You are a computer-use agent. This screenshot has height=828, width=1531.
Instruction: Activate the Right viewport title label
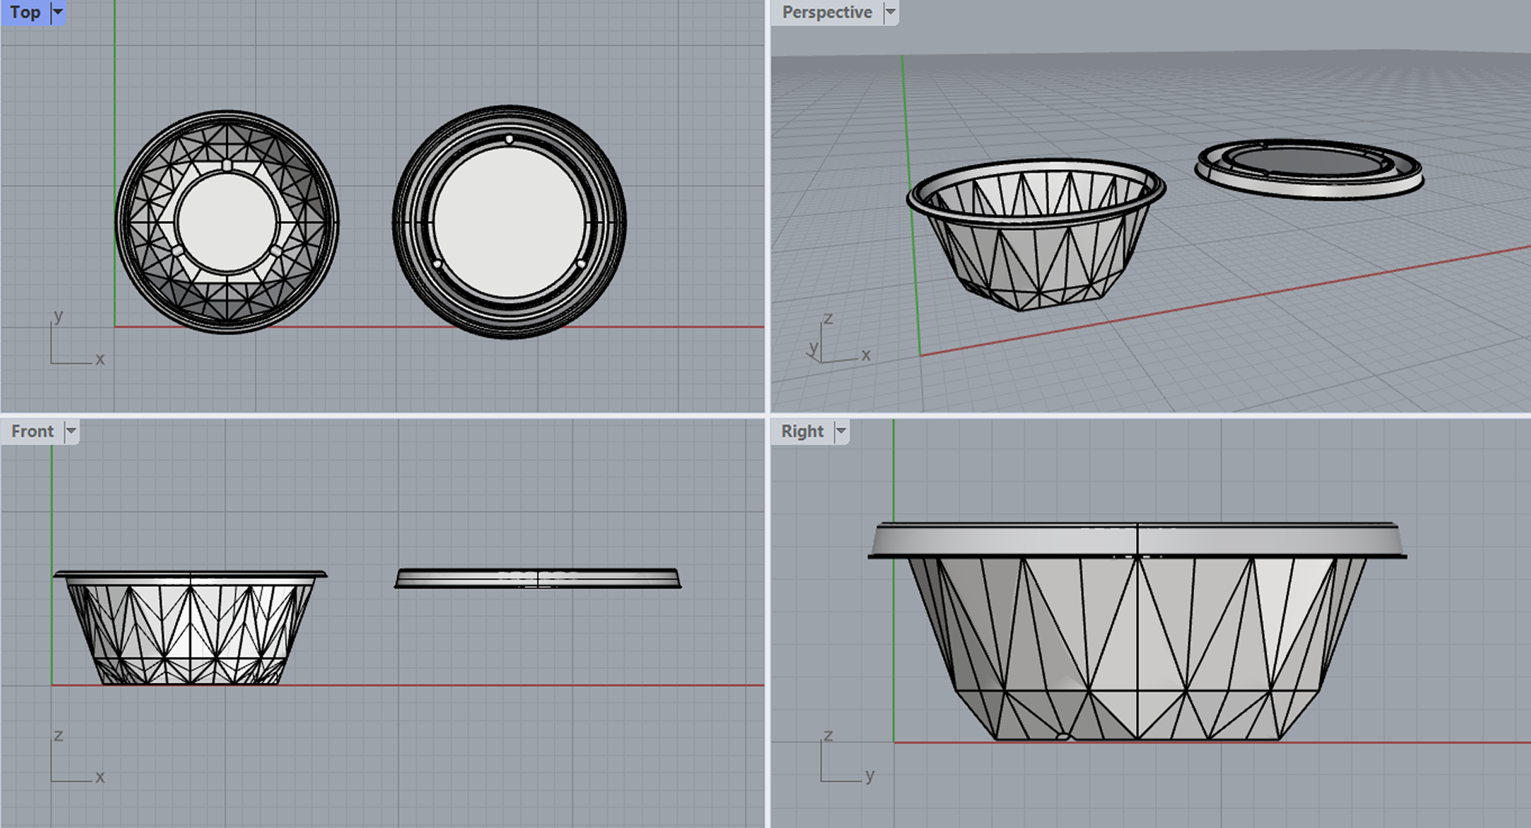click(802, 431)
